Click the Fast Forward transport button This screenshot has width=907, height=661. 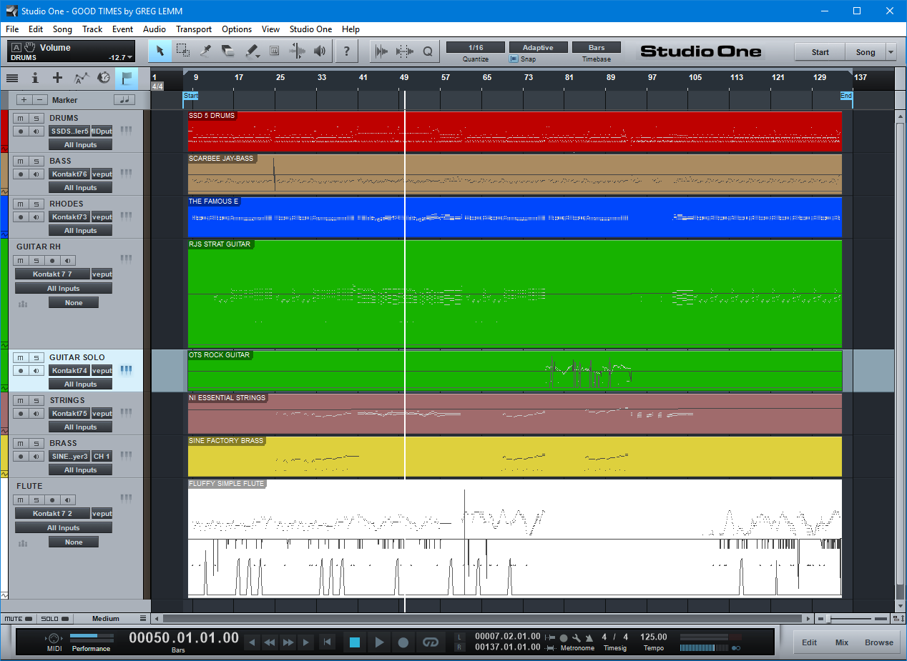point(288,642)
